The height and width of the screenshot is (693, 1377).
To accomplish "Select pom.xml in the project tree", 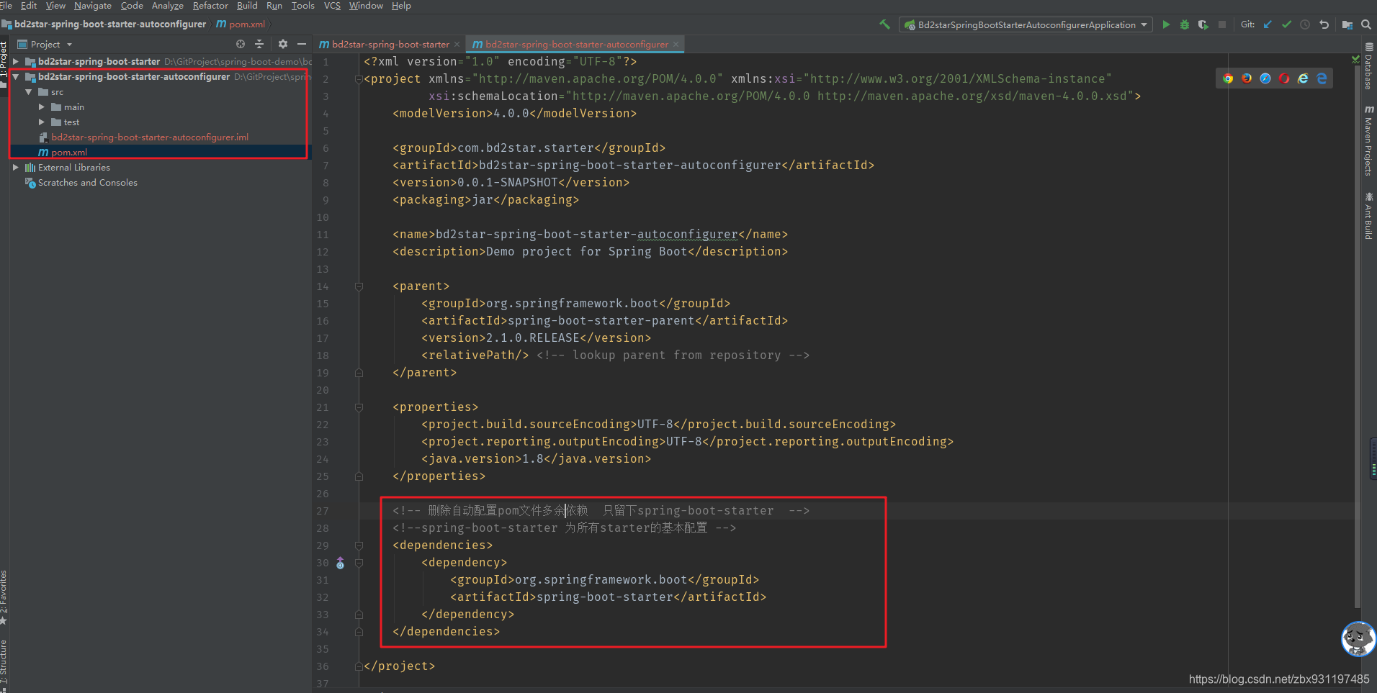I will coord(69,152).
